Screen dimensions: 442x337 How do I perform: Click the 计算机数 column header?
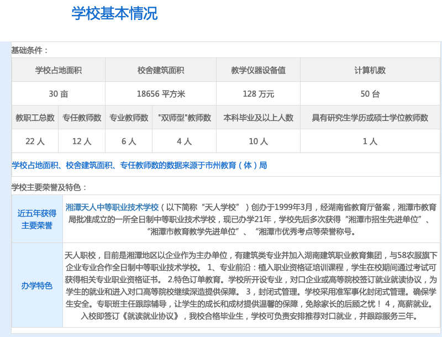click(369, 70)
